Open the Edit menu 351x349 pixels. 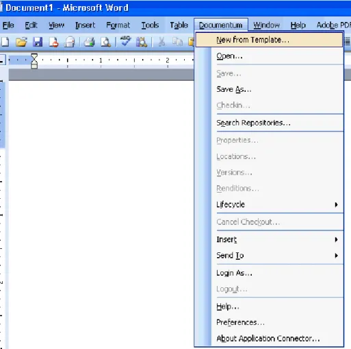[31, 25]
